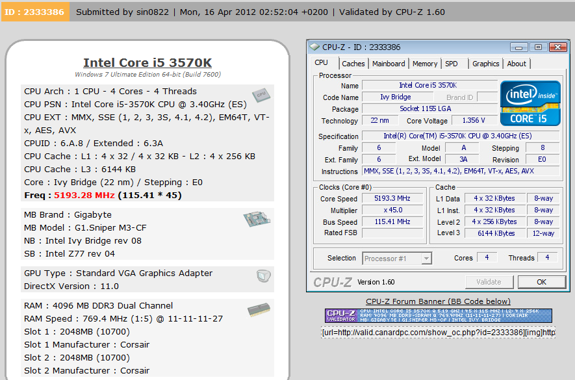Click the Slot 2 : 2048MB (10700) line
Image resolution: width=575 pixels, height=380 pixels.
click(77, 358)
